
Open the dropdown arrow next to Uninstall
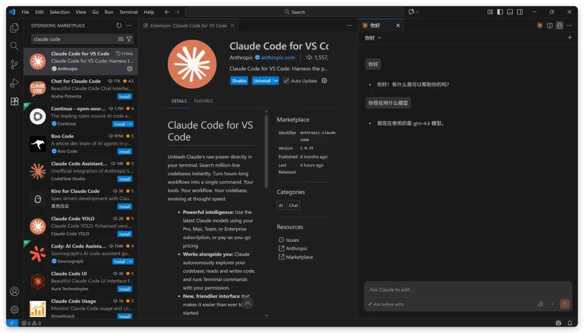(276, 81)
